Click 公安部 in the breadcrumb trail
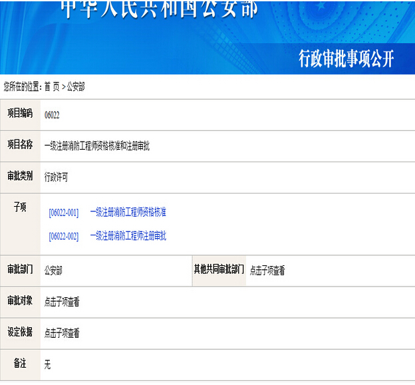Viewport: 415px width, 385px height. [x=76, y=86]
